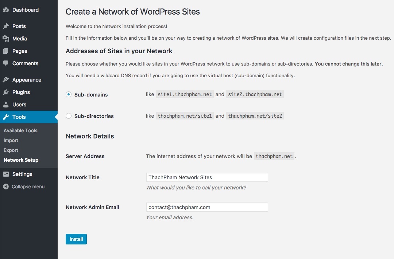Viewport: 394px width, 259px height.
Task: Click the 'You cannot change this later.' warning
Action: (x=349, y=64)
